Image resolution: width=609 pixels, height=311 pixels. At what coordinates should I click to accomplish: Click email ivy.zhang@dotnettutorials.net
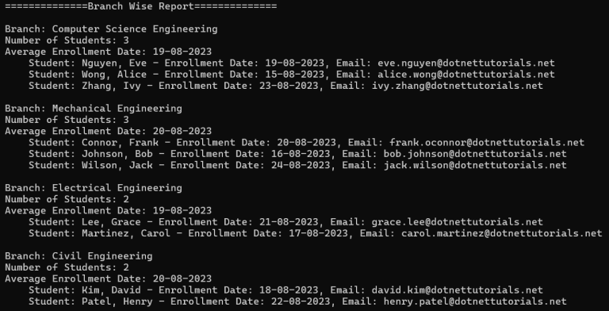pos(457,86)
